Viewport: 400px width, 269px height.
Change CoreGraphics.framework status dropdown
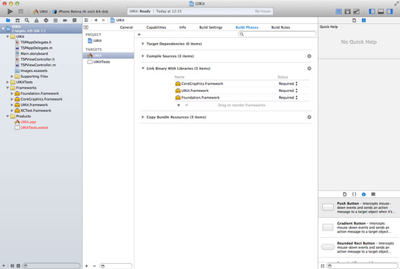click(288, 83)
